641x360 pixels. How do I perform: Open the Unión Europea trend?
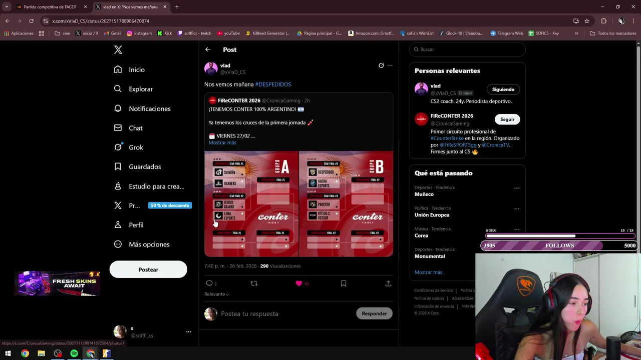pos(432,215)
